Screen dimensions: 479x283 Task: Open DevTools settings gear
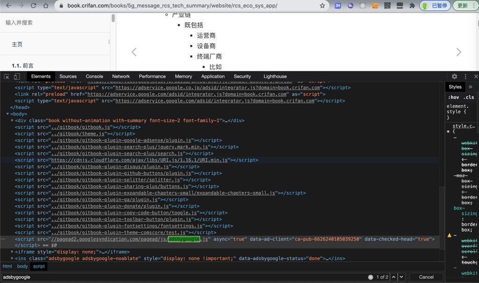coord(455,76)
